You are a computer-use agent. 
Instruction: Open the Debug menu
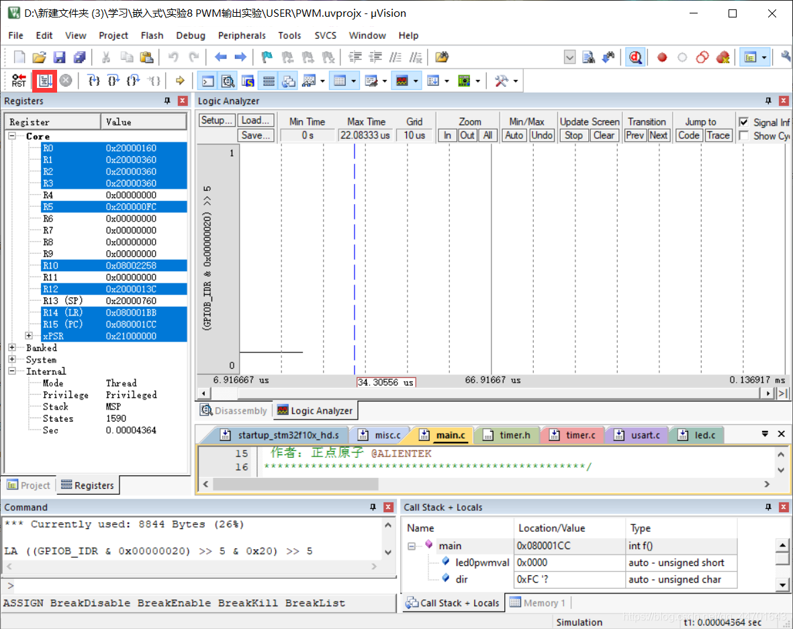coord(191,36)
